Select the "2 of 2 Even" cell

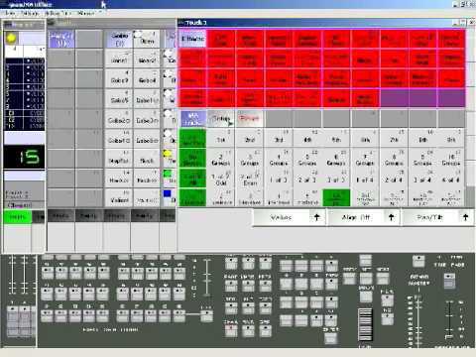tap(250, 178)
